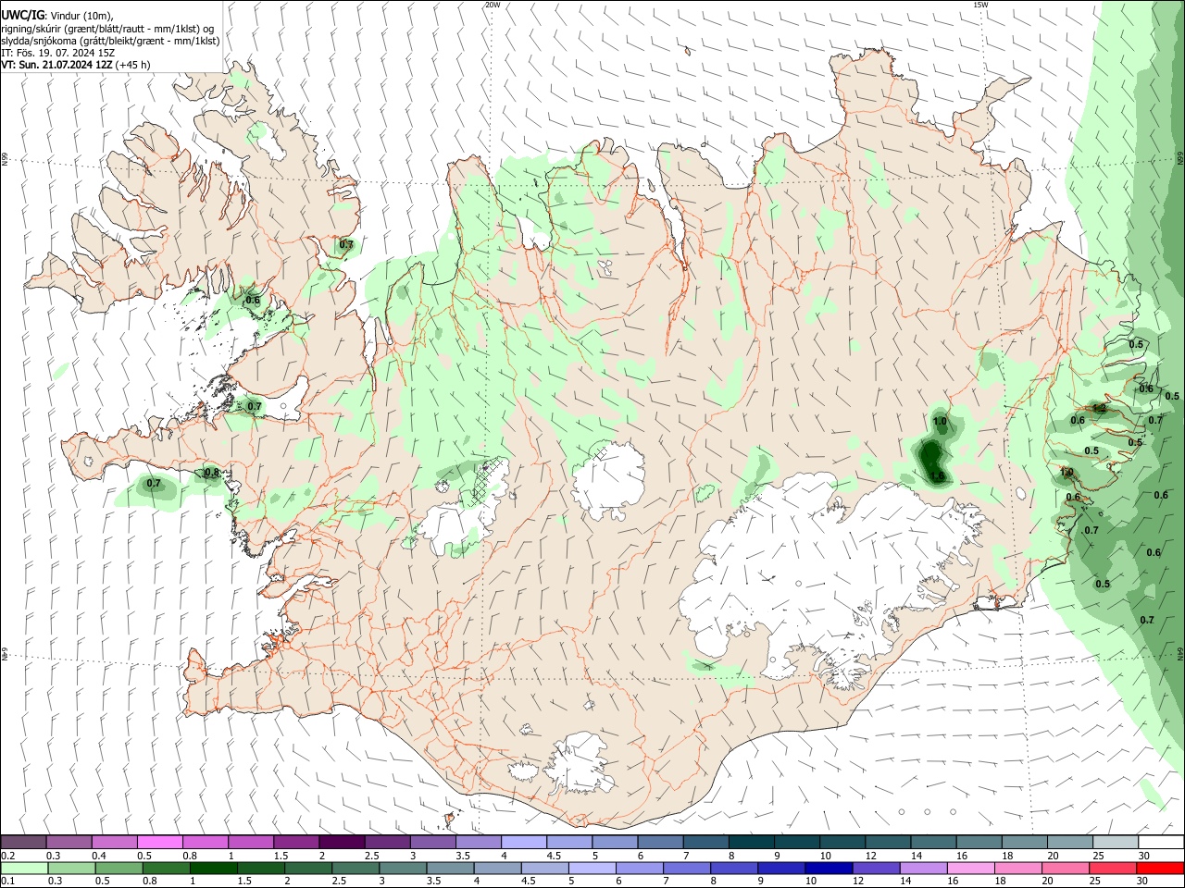Select the 'rigning/skúrir' legend description line
The width and height of the screenshot is (1185, 888).
[x=107, y=29]
